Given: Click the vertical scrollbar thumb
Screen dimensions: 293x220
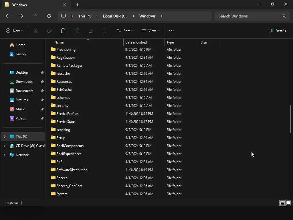Looking at the screenshot, I should point(291,119).
